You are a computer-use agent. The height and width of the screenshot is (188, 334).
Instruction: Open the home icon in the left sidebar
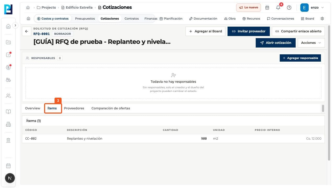(x=8, y=26)
